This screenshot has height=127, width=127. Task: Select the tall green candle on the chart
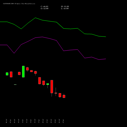pos(23,72)
